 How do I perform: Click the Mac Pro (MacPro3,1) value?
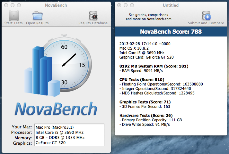tap(55, 127)
